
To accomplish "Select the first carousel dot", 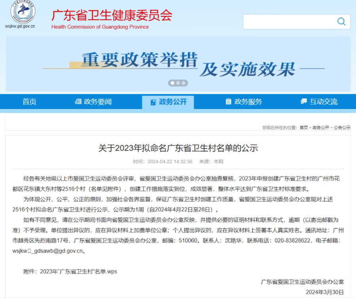I will pos(172,83).
